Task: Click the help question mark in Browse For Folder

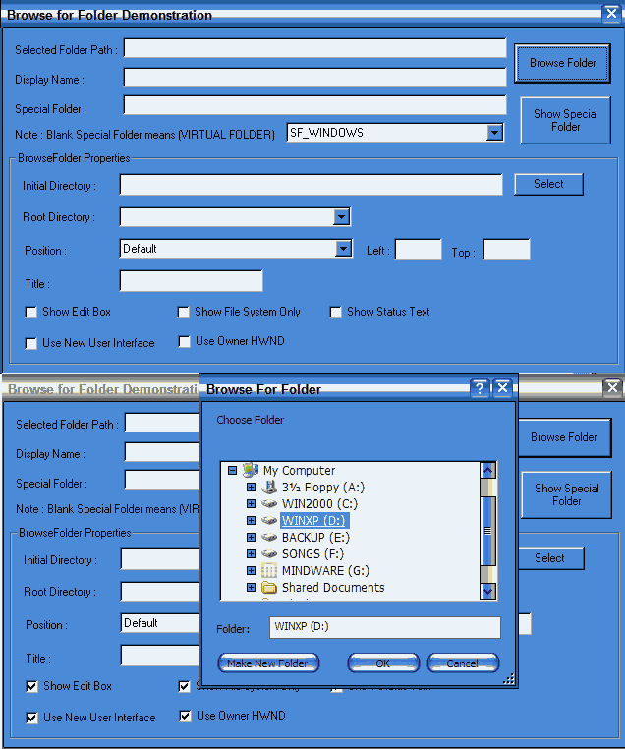Action: point(480,388)
